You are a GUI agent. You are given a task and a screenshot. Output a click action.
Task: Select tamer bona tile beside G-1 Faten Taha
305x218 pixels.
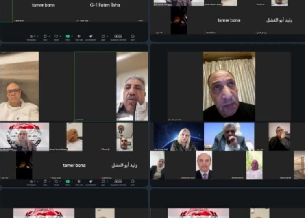pyautogui.click(x=44, y=11)
